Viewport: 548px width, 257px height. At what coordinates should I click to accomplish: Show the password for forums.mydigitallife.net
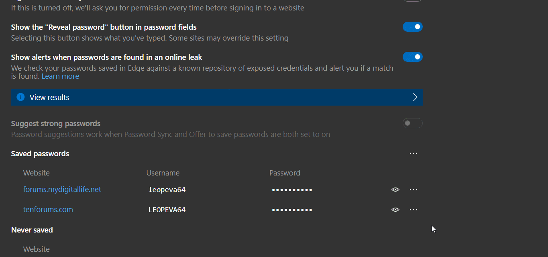point(395,190)
